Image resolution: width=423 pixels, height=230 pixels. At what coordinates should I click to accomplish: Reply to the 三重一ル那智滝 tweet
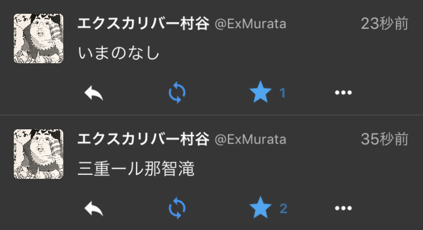[93, 209]
